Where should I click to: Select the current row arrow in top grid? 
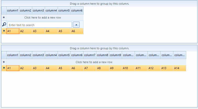click(4, 31)
